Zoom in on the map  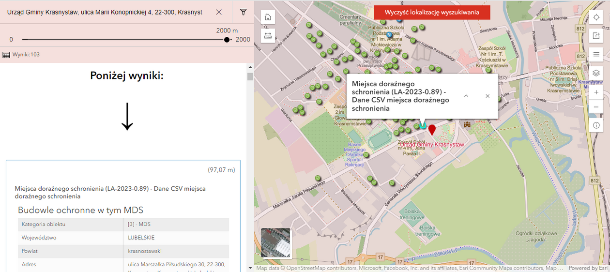[596, 92]
